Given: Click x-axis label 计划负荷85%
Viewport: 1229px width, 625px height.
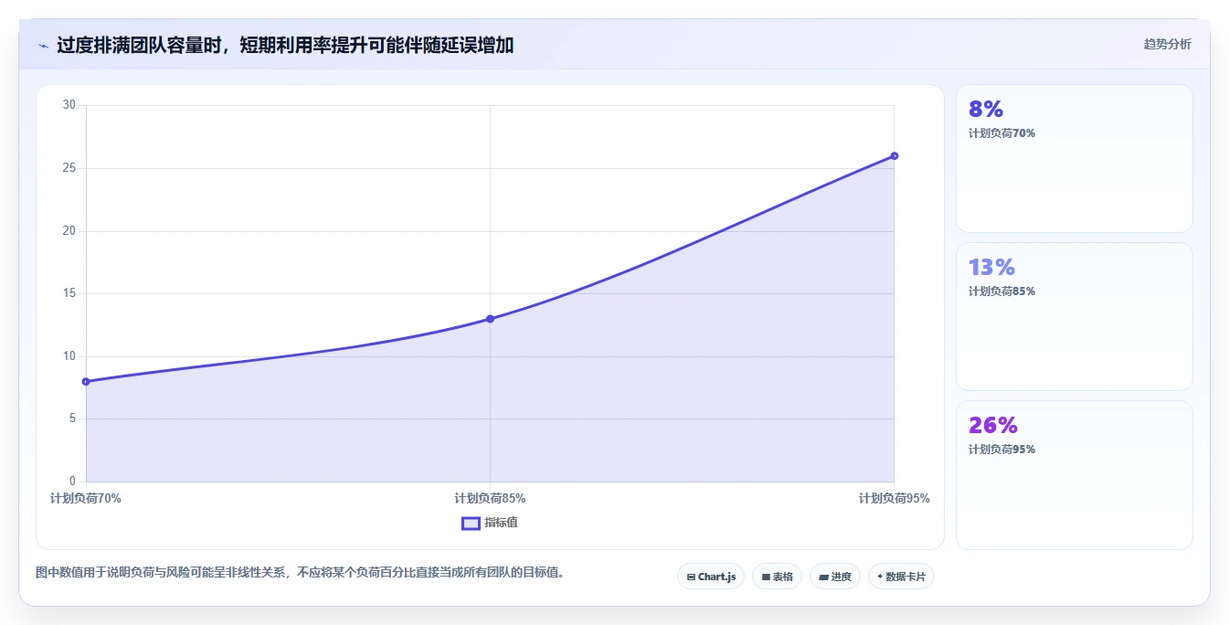Looking at the screenshot, I should 490,498.
